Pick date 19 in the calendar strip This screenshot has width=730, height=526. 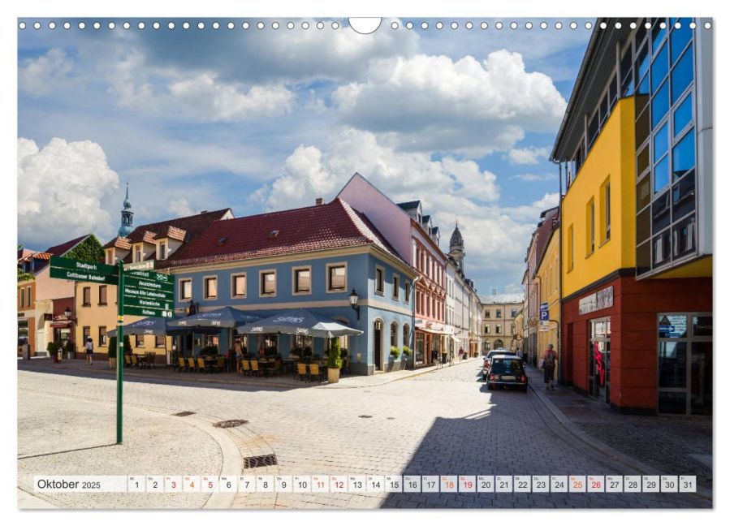[467, 485]
